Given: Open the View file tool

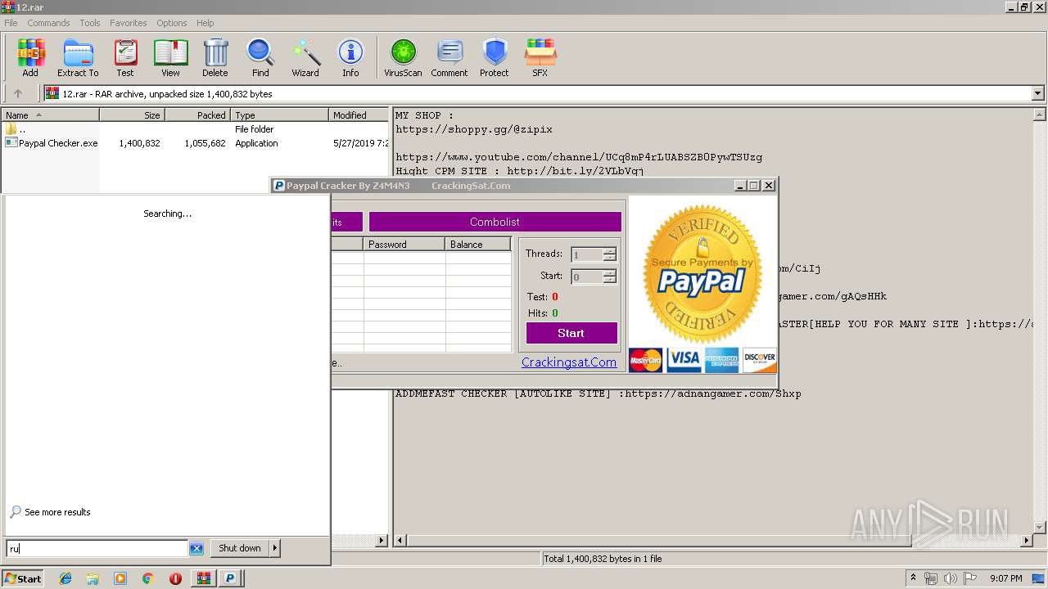Looking at the screenshot, I should (x=170, y=58).
